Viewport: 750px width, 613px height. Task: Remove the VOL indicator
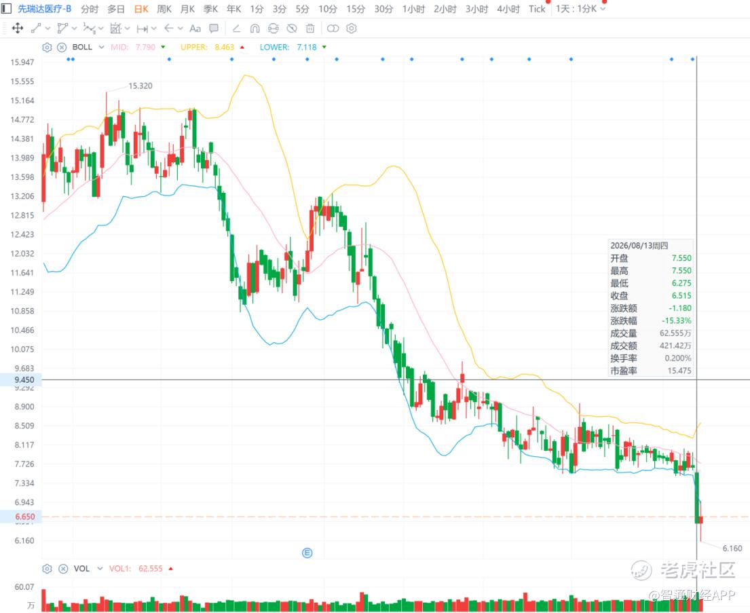[63, 568]
